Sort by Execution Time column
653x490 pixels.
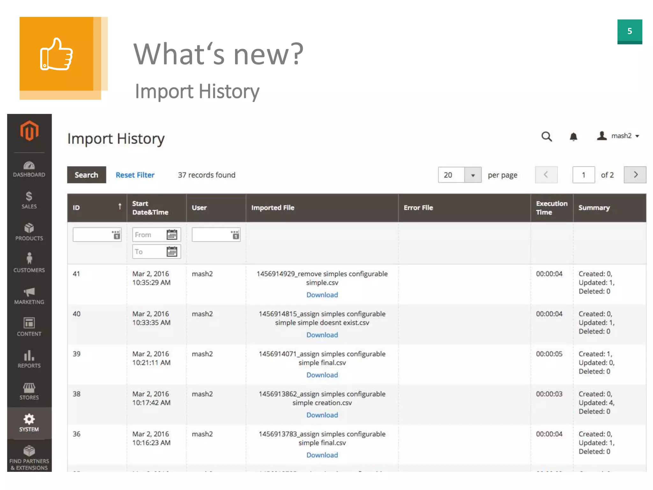coord(552,207)
